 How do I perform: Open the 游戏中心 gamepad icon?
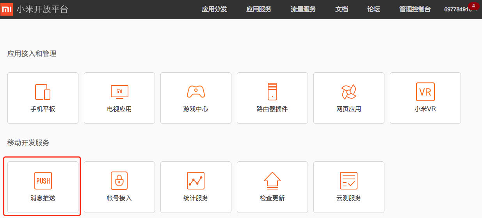[x=196, y=91]
